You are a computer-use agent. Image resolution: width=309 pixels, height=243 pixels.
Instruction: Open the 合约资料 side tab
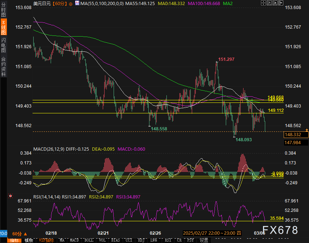4,66
